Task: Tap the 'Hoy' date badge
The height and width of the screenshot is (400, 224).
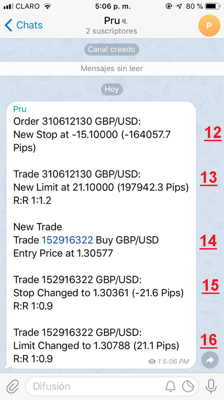Action: tap(112, 89)
